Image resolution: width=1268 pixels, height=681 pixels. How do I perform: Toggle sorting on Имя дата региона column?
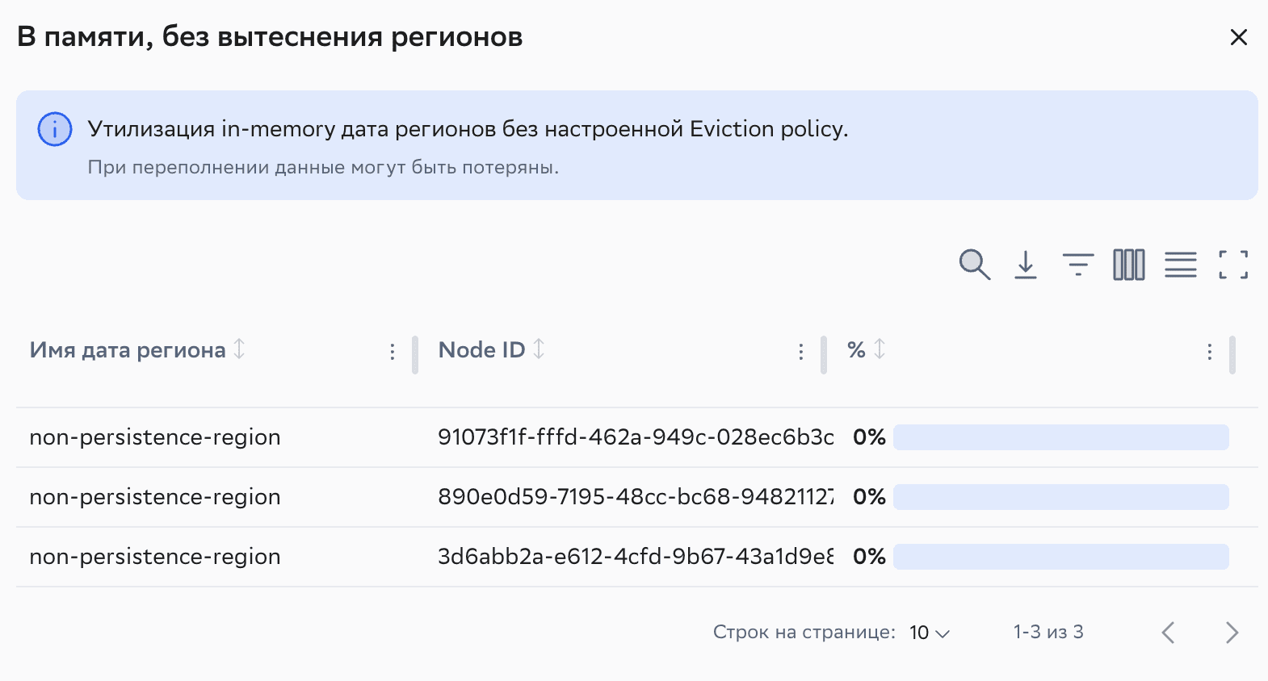click(x=239, y=350)
